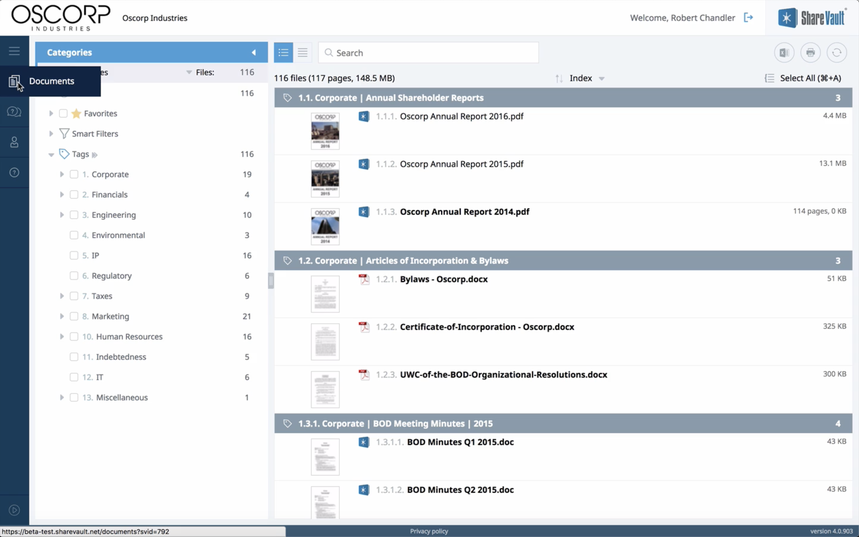This screenshot has width=859, height=537.
Task: Click the PDF icon of Certificate-of-Incorporation - Oscorp.docx
Action: click(364, 327)
